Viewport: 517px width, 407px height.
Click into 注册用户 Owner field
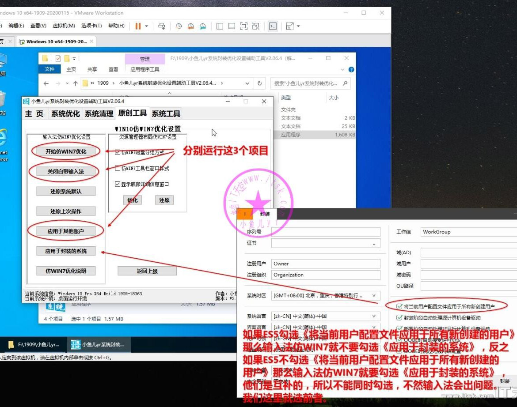(325, 264)
